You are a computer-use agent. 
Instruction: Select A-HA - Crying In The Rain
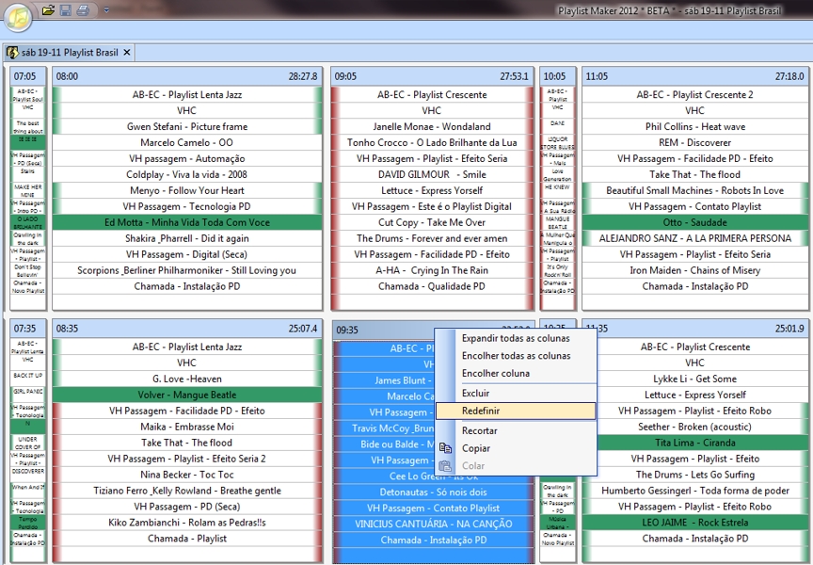[432, 271]
